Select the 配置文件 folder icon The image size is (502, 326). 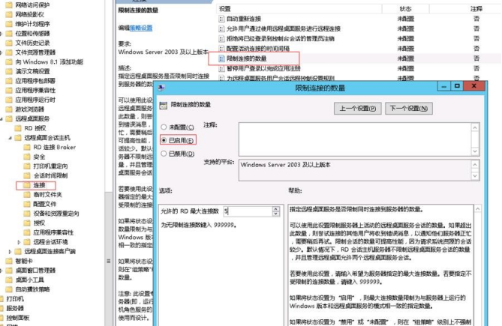pos(27,204)
